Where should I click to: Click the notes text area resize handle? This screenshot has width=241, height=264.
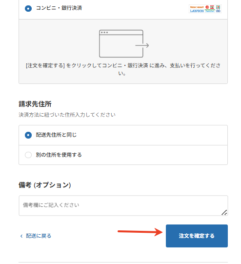224,213
